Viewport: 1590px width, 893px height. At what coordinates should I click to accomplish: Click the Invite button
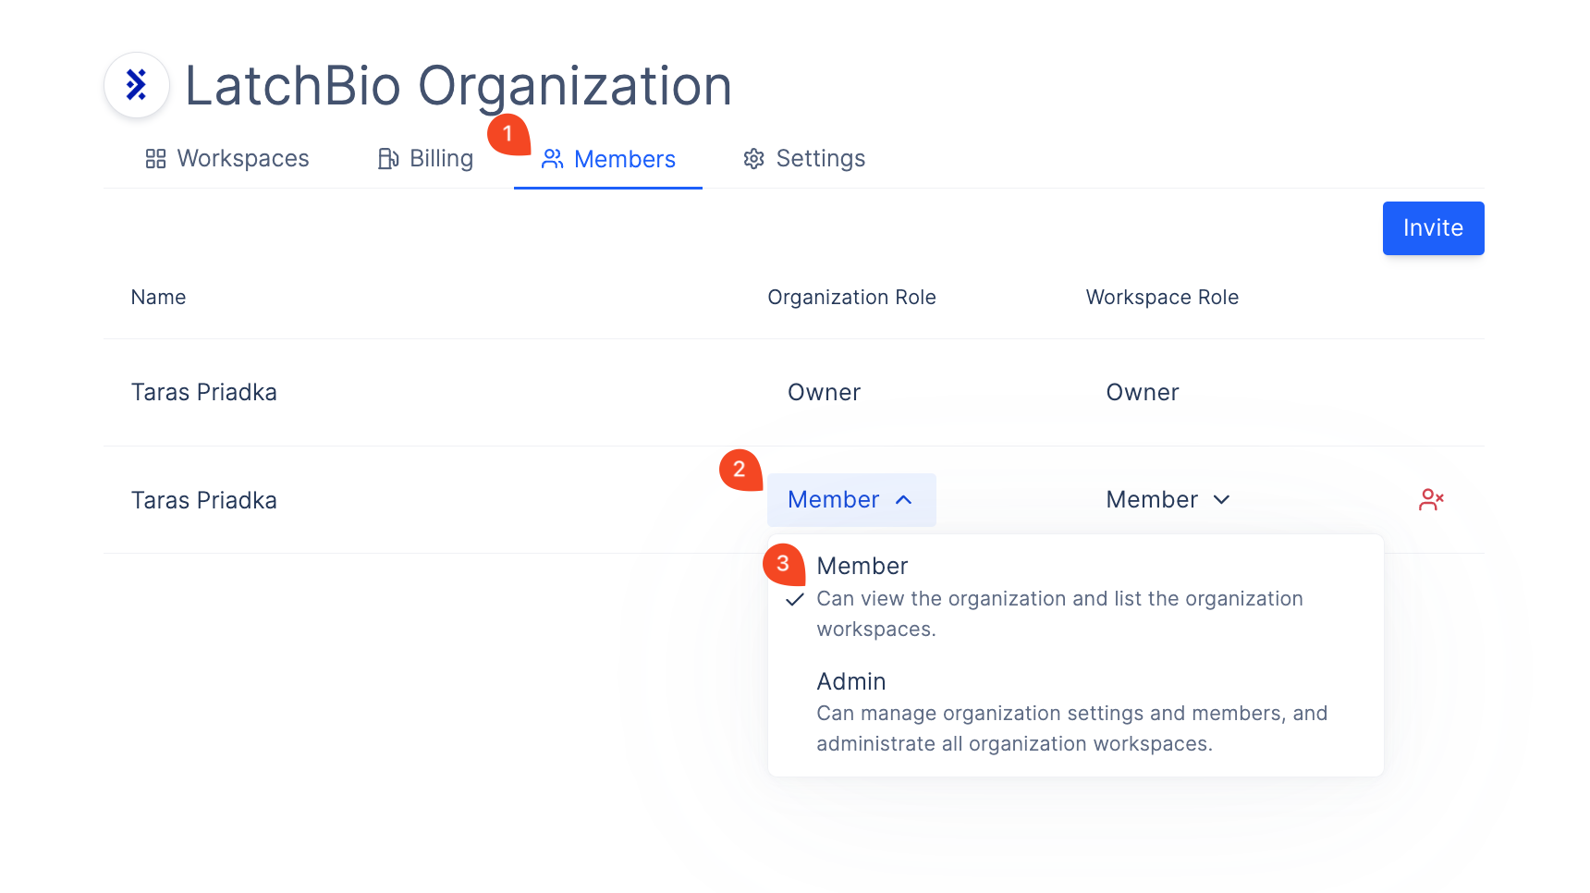[x=1433, y=228]
